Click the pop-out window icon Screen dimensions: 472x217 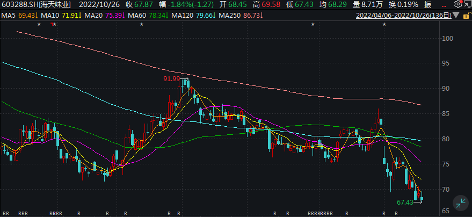click(x=468, y=4)
